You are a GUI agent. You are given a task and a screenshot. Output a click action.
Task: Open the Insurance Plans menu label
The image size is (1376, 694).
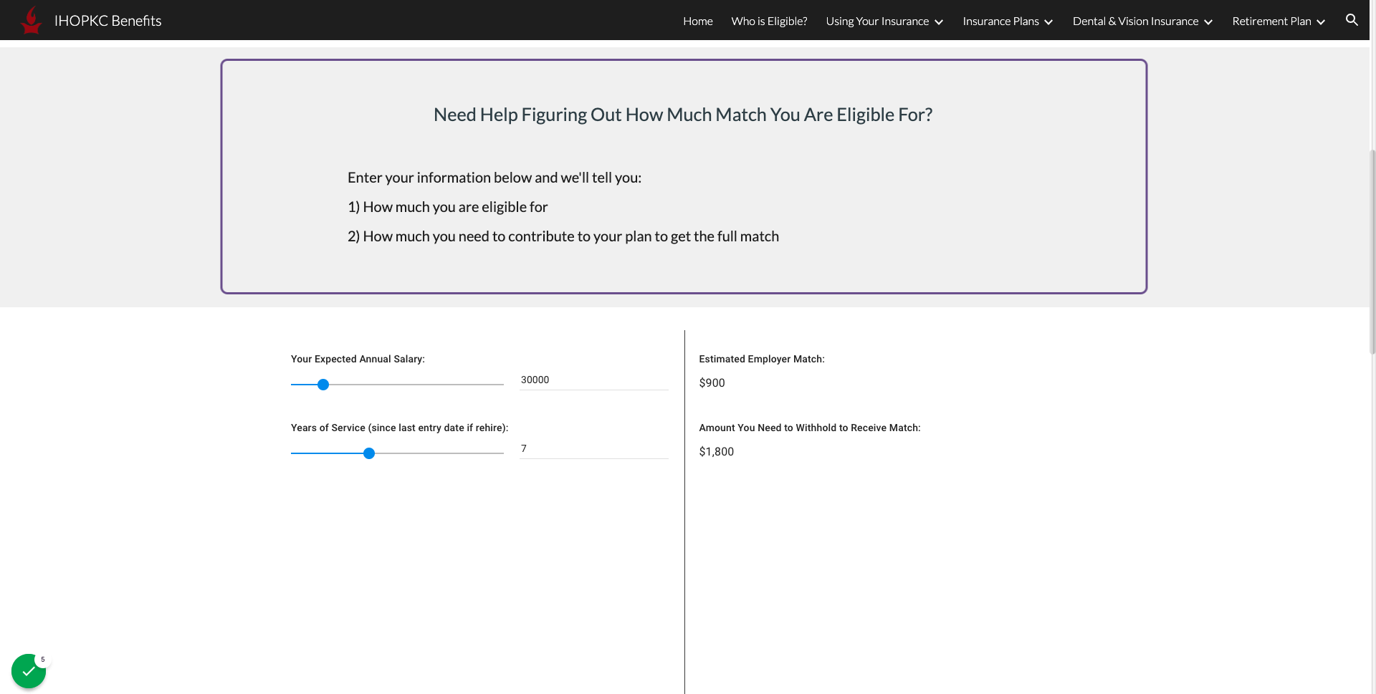pos(1000,21)
